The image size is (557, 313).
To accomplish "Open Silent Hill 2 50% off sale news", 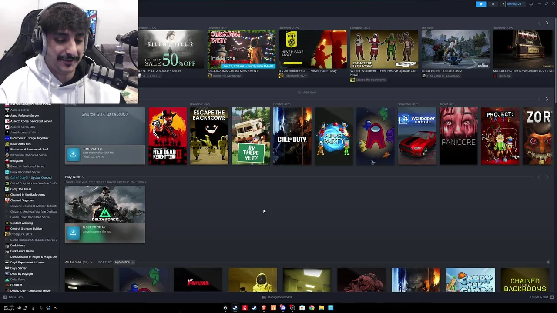I will 171,49.
